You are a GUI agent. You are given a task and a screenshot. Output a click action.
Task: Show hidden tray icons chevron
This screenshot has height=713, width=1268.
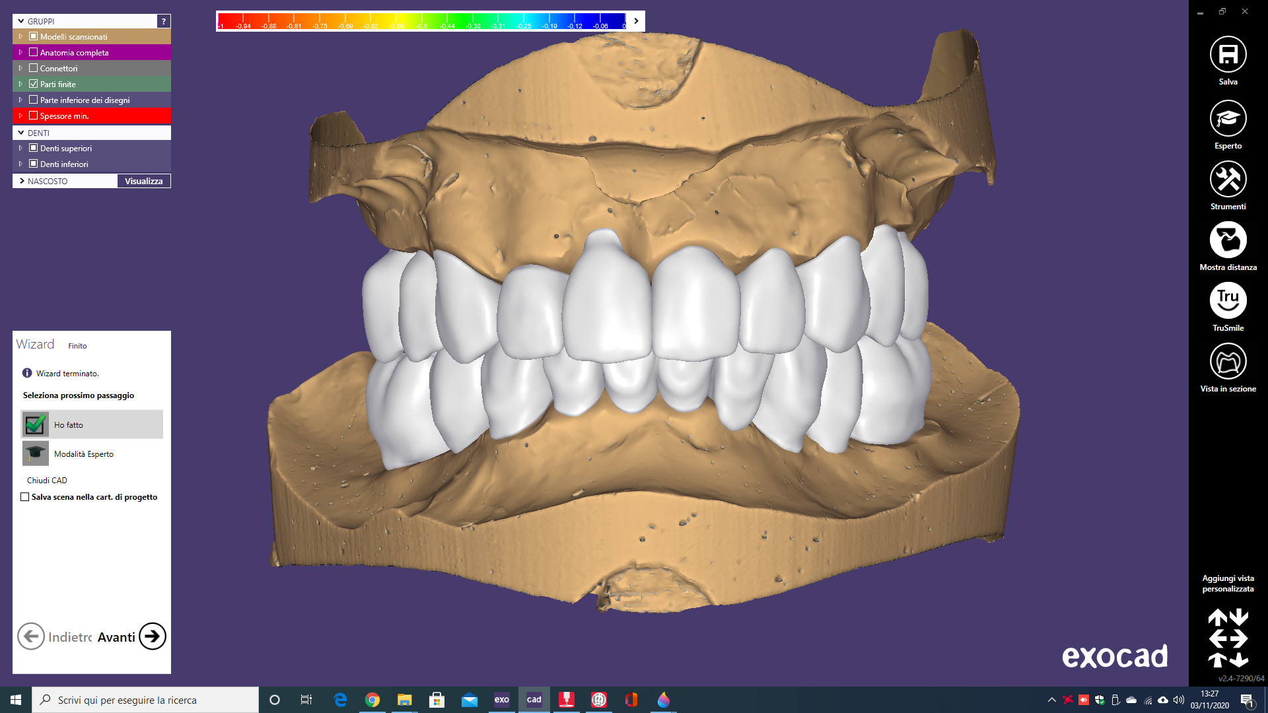pos(1051,700)
